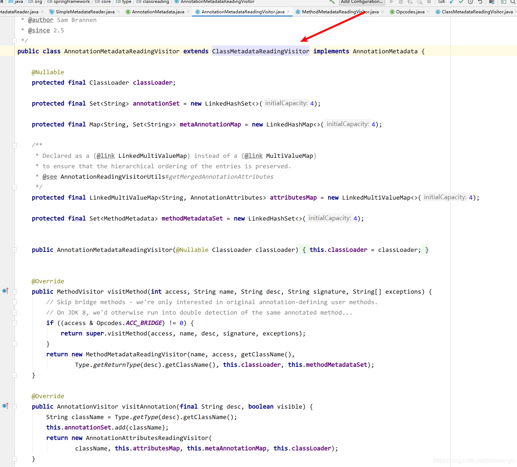
Task: Click ACC_BRIDGE constant in if condition
Action: tap(144, 323)
